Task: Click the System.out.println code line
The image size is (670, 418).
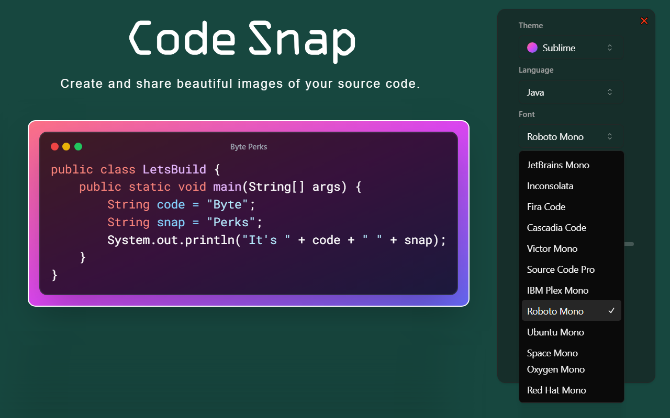Action: (x=277, y=240)
